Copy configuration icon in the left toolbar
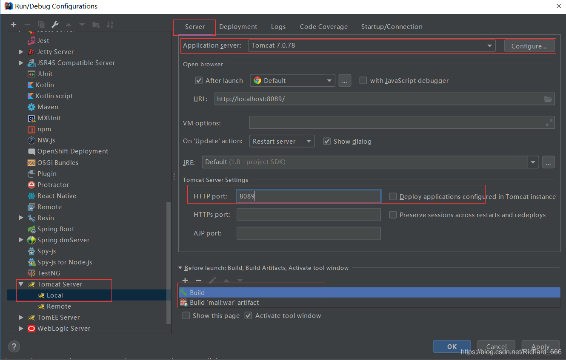This screenshot has height=360, width=566. (x=41, y=25)
